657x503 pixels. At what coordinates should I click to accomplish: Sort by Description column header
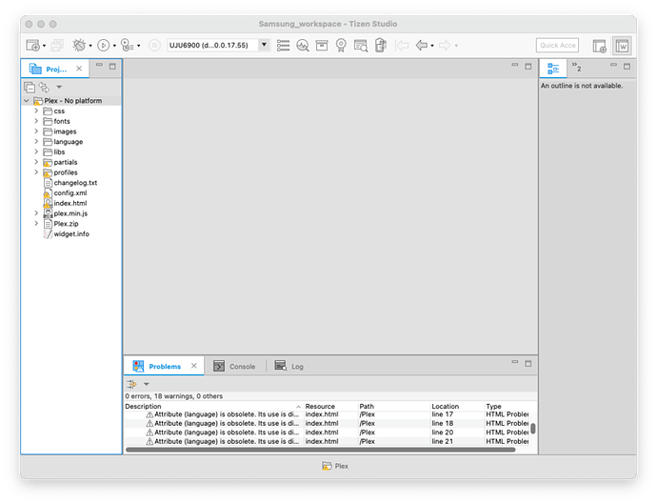pyautogui.click(x=213, y=406)
